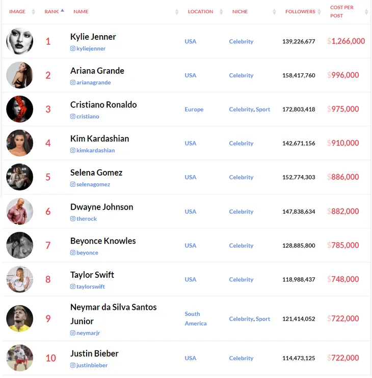Viewport: 372px width, 378px height.
Task: Open Justin Bieber's profile picture
Action: click(19, 358)
